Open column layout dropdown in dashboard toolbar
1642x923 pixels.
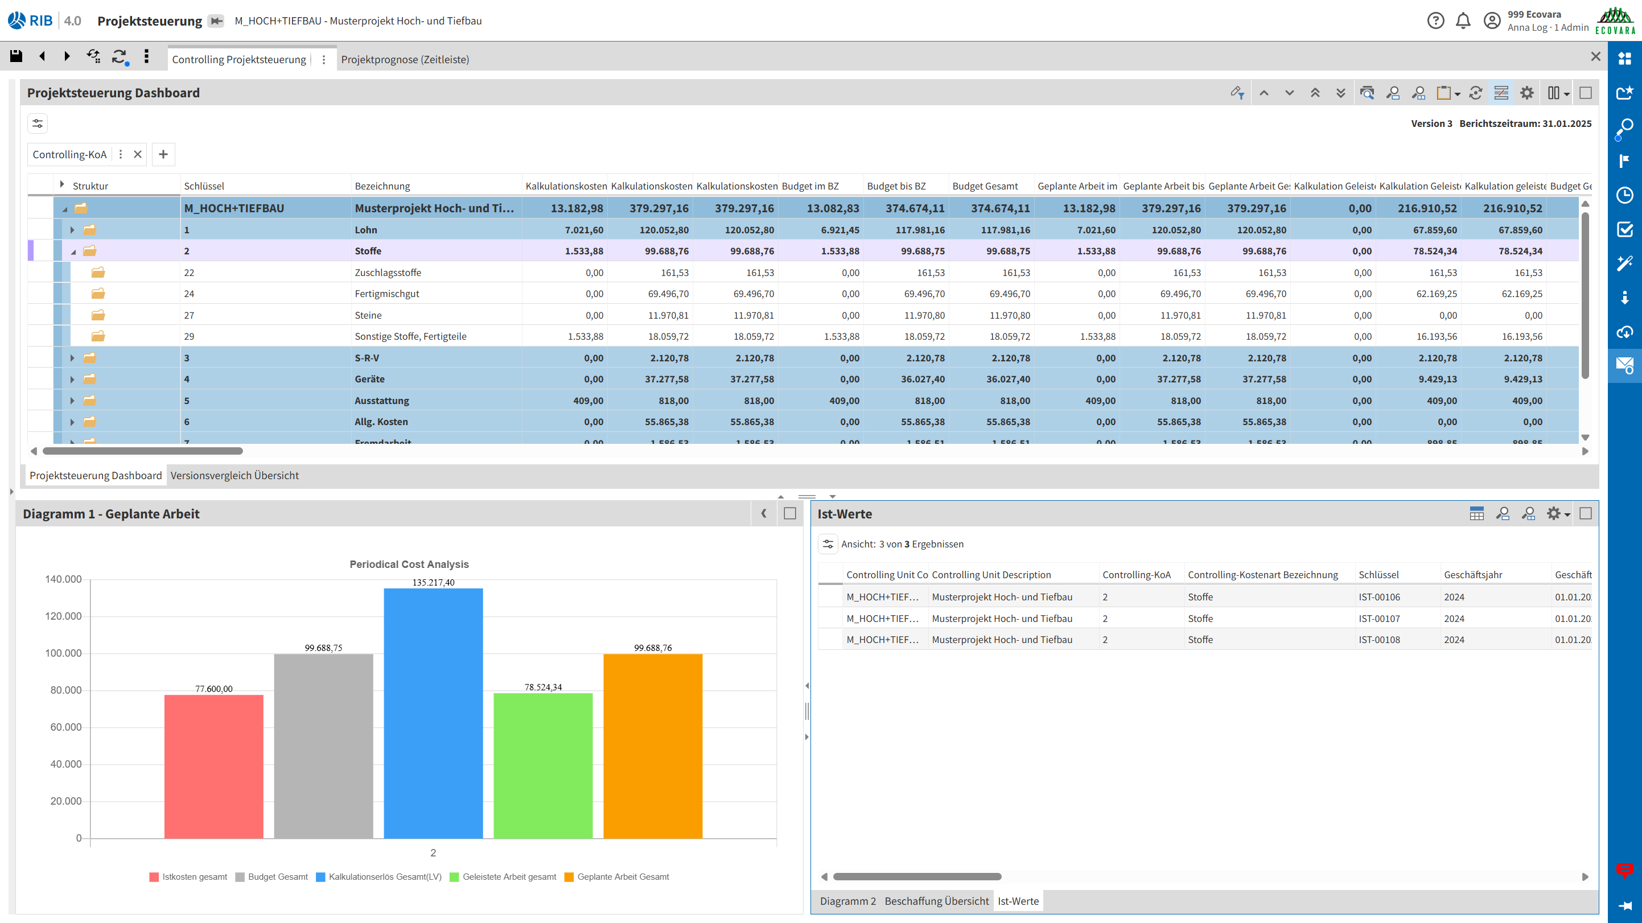pyautogui.click(x=1558, y=93)
